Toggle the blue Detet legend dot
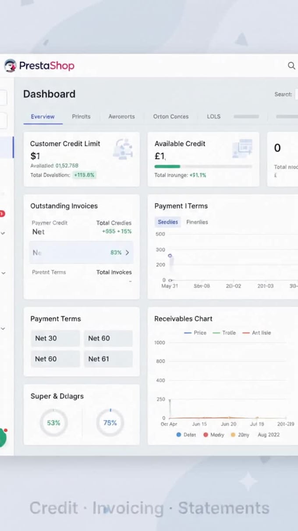This screenshot has width=298, height=531. (x=178, y=435)
